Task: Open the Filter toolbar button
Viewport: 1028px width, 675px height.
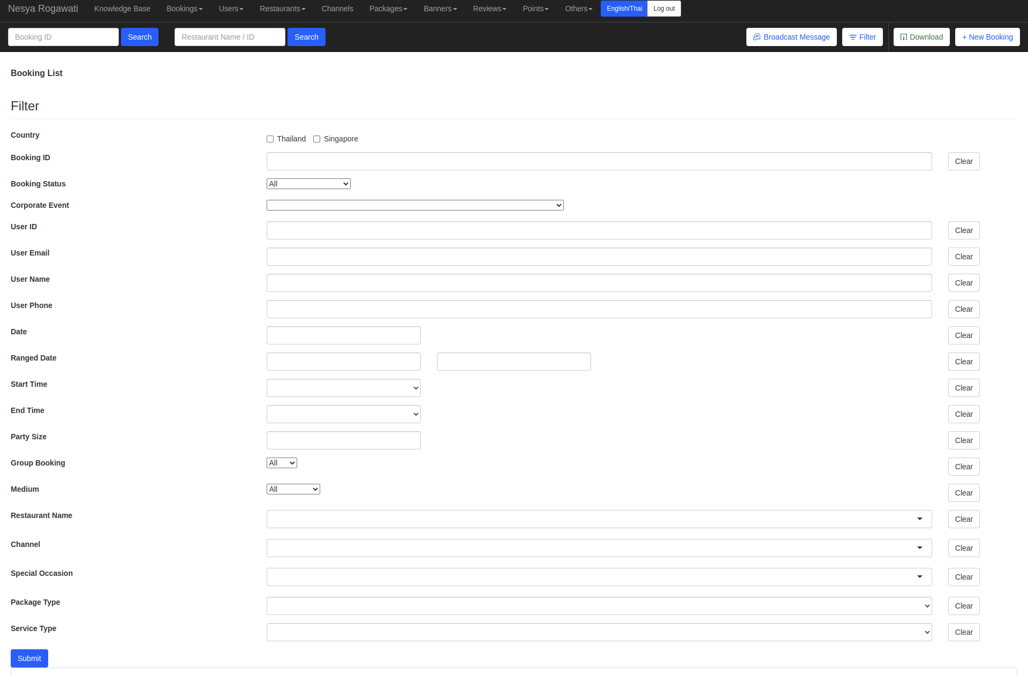Action: [x=862, y=37]
